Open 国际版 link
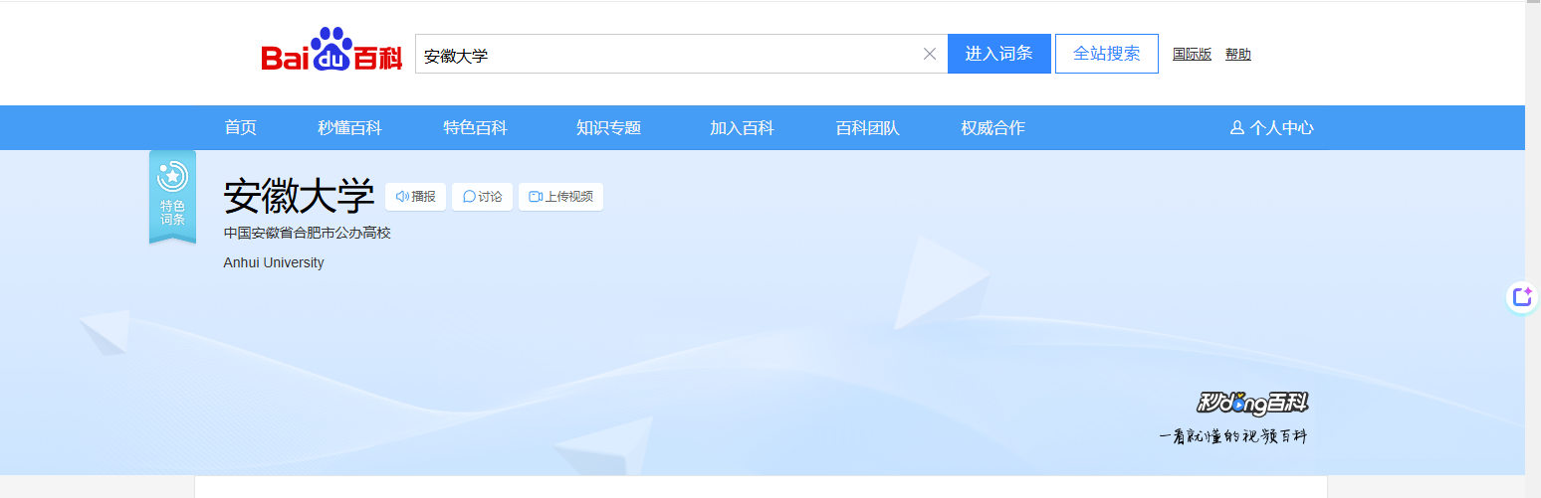The width and height of the screenshot is (1541, 498). click(x=1192, y=55)
